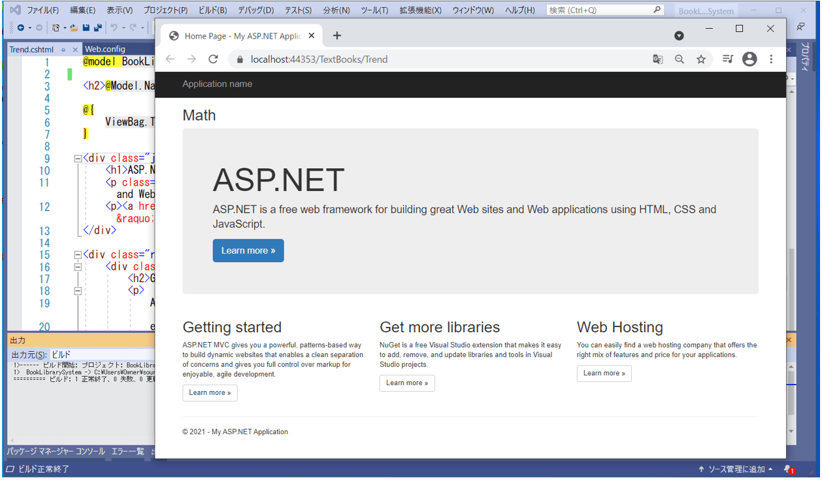This screenshot has height=480, width=822.
Task: Switch to エラー一覧 tab
Action: coord(127,452)
